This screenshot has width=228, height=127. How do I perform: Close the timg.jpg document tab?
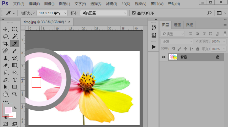[69, 22]
